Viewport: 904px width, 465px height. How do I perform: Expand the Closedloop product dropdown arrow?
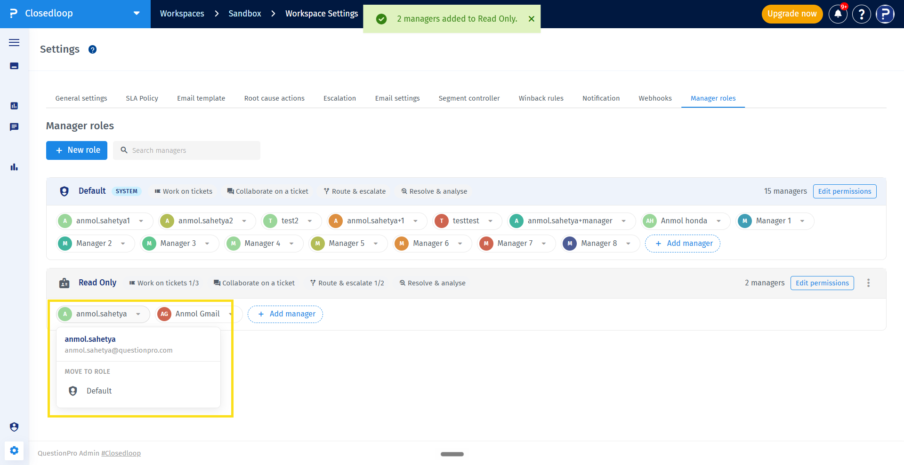pyautogui.click(x=137, y=14)
